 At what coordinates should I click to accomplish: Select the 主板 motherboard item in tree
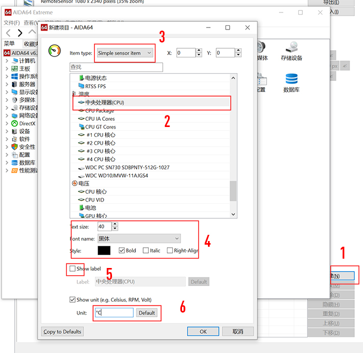pos(24,68)
